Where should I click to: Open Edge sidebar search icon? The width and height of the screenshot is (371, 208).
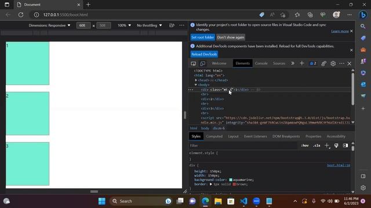click(363, 27)
